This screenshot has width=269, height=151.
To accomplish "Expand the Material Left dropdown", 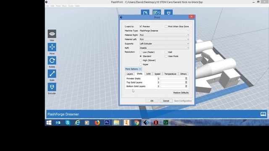I will (x=164, y=39).
